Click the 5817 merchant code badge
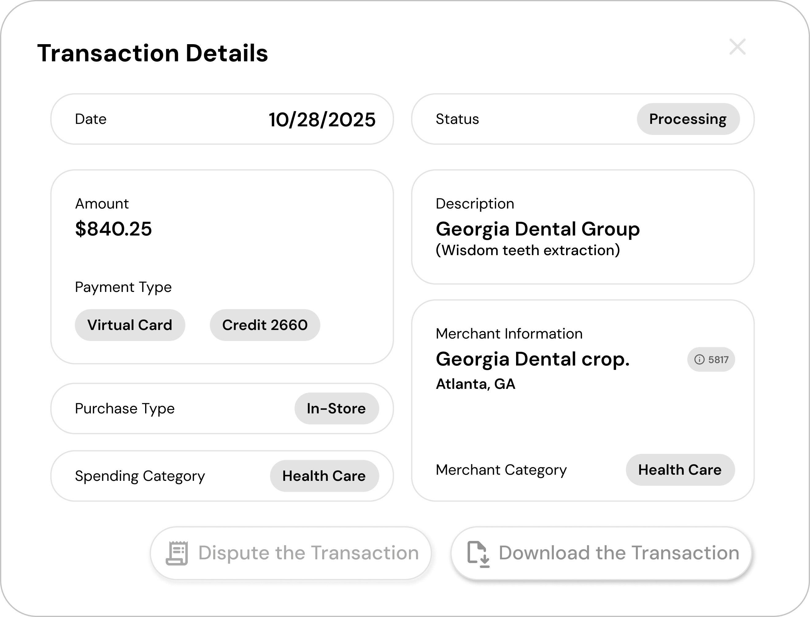Viewport: 810px width, 617px height. click(717, 359)
